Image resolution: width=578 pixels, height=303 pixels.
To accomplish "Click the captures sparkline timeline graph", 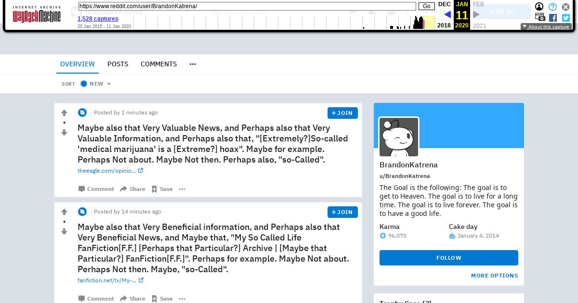I will click(x=284, y=23).
